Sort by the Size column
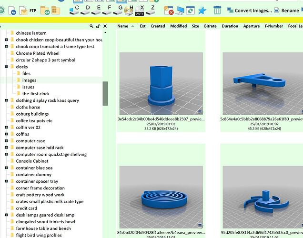Screen dimensions: 303x238 point(195,26)
